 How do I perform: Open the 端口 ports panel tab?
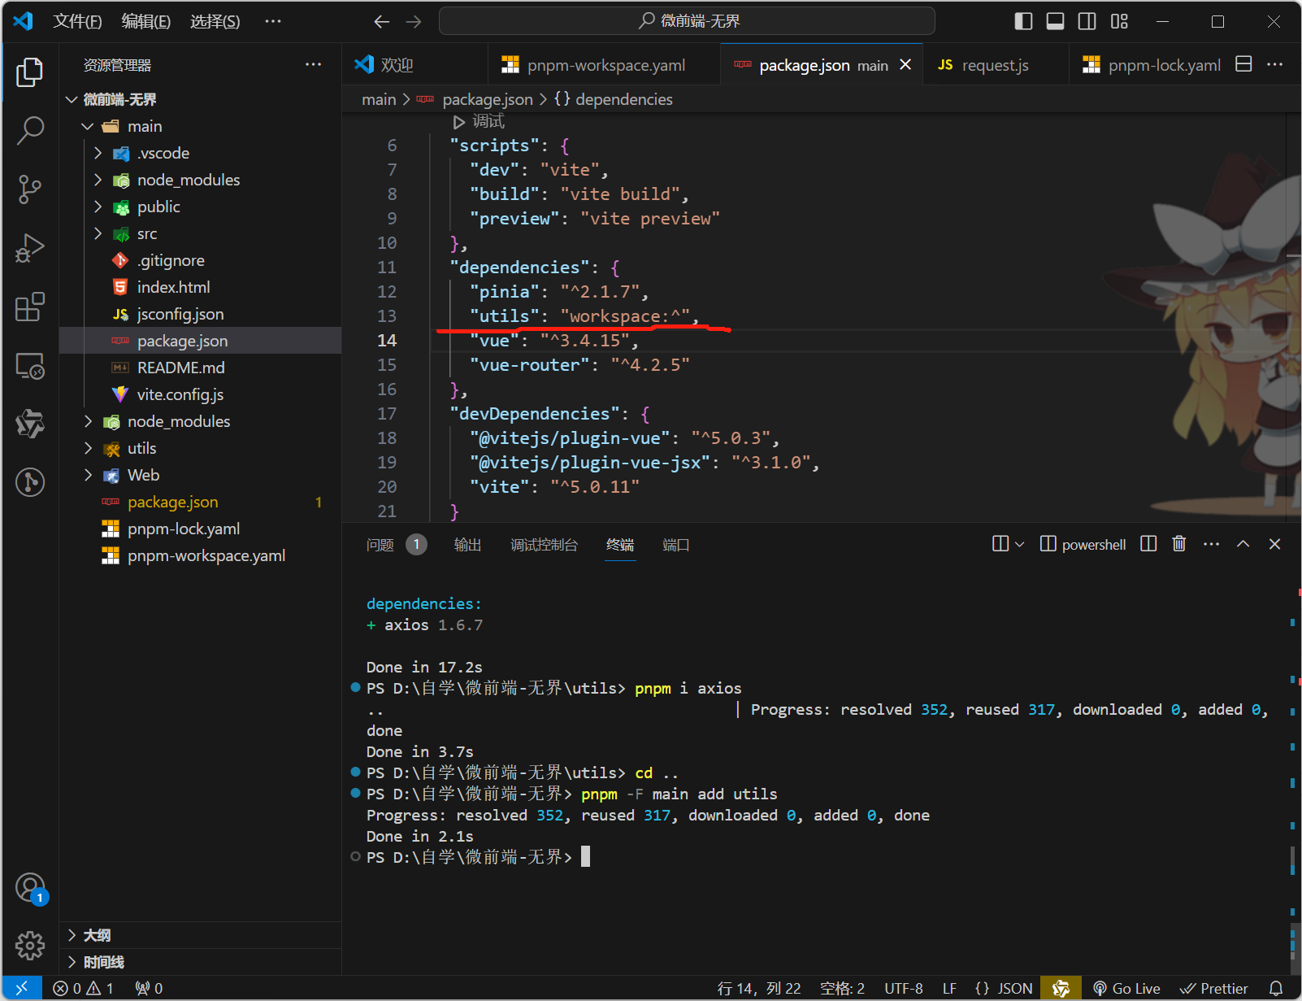click(x=675, y=544)
